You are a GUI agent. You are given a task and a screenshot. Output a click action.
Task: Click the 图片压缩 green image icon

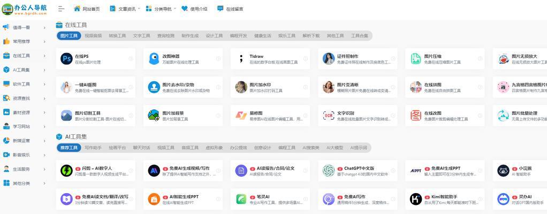coord(416,58)
